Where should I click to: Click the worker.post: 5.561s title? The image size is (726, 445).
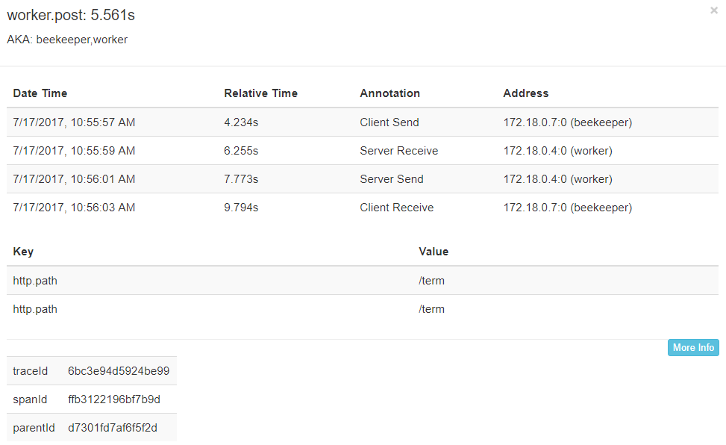tap(71, 16)
